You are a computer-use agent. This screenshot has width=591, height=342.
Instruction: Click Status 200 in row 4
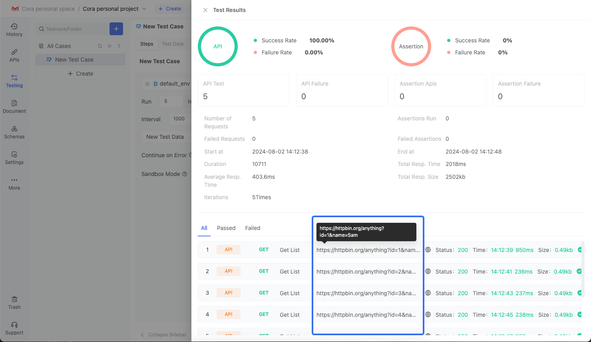coord(452,315)
